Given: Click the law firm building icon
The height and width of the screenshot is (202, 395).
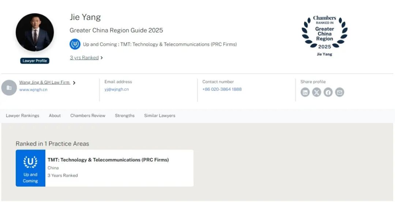Looking at the screenshot, I should (x=9, y=88).
